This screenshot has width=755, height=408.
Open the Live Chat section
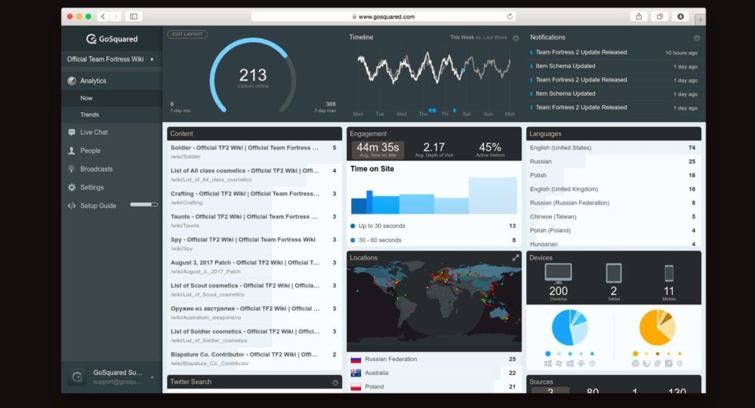pyautogui.click(x=94, y=133)
